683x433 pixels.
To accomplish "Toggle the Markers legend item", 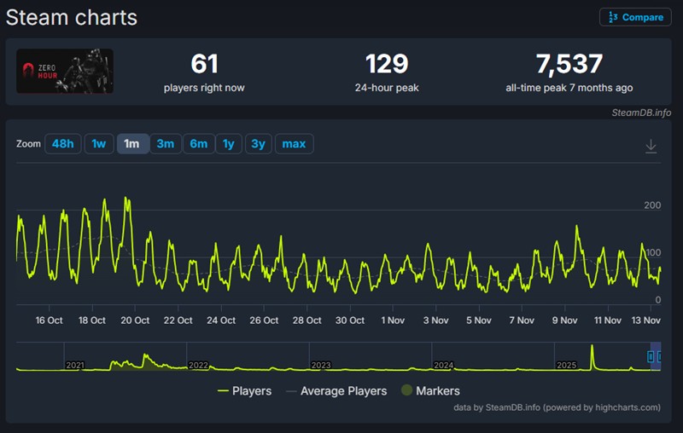I will 430,391.
